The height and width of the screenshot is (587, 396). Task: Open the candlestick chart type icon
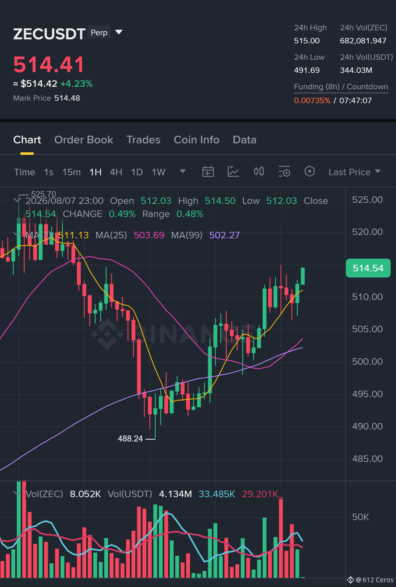point(259,172)
